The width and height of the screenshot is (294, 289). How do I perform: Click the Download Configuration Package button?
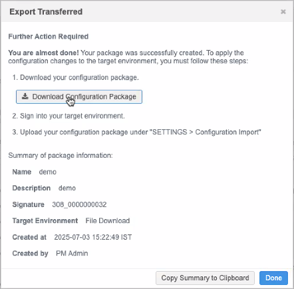coord(79,97)
